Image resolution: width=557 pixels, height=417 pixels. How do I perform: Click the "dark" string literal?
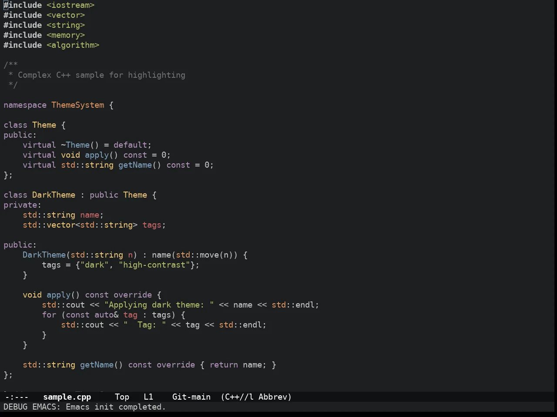[94, 265]
